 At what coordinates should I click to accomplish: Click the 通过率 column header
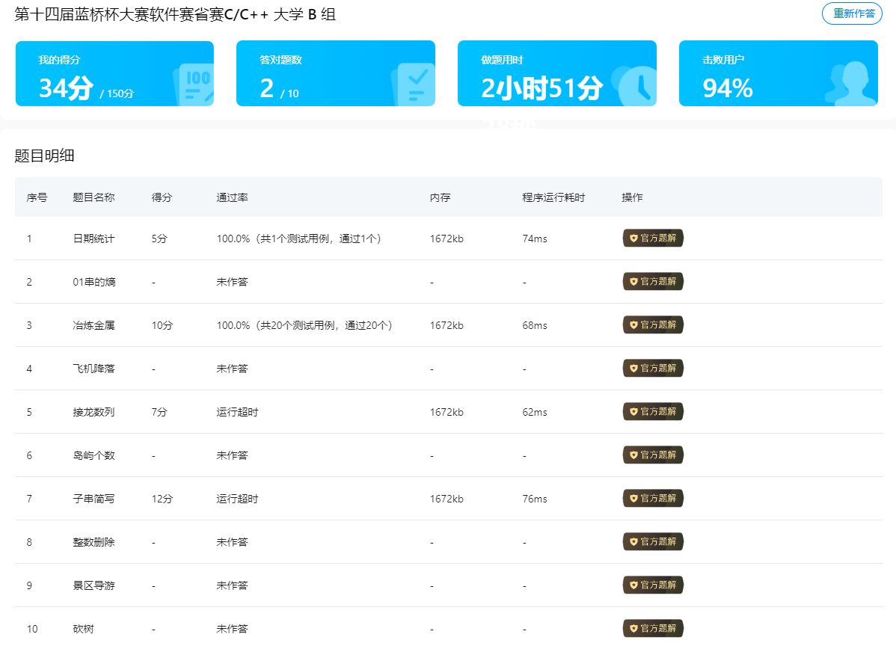click(232, 197)
